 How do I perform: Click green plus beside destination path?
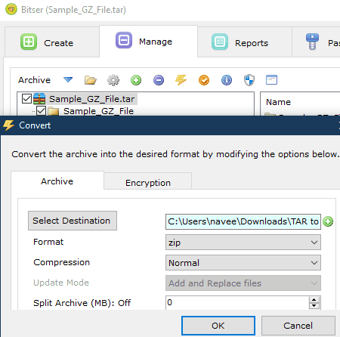(328, 221)
